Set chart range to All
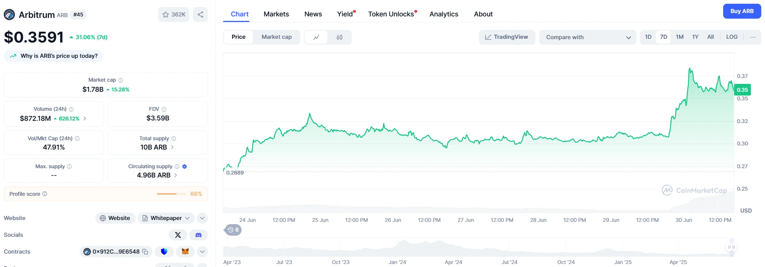765x267 pixels. (711, 37)
